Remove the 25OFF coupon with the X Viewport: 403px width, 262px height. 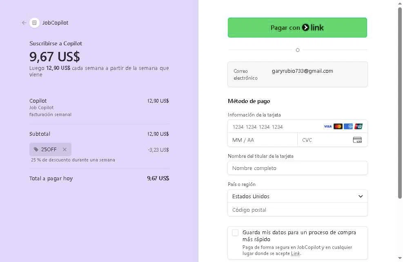pos(65,149)
